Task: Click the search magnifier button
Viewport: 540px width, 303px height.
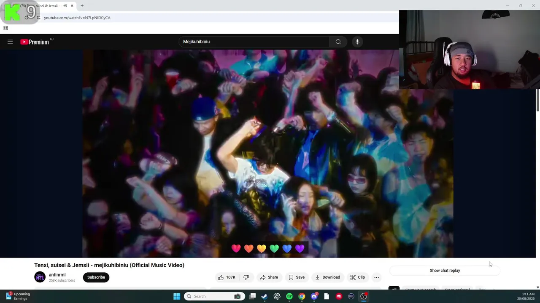Action: 338,42
